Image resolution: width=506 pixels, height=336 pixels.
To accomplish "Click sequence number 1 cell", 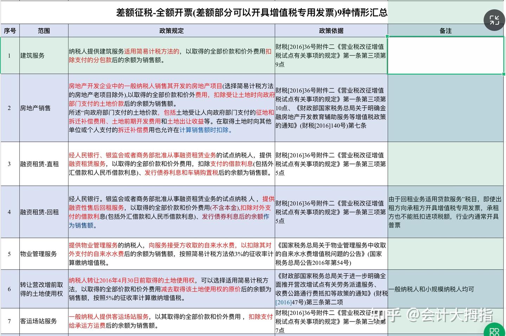I will click(x=10, y=55).
